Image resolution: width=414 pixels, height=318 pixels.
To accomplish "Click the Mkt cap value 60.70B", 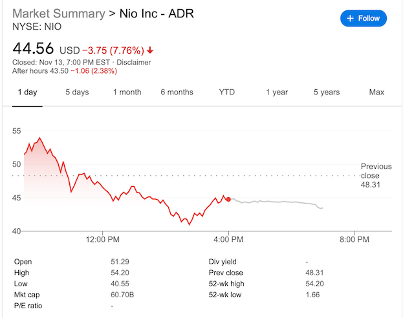I will click(123, 294).
